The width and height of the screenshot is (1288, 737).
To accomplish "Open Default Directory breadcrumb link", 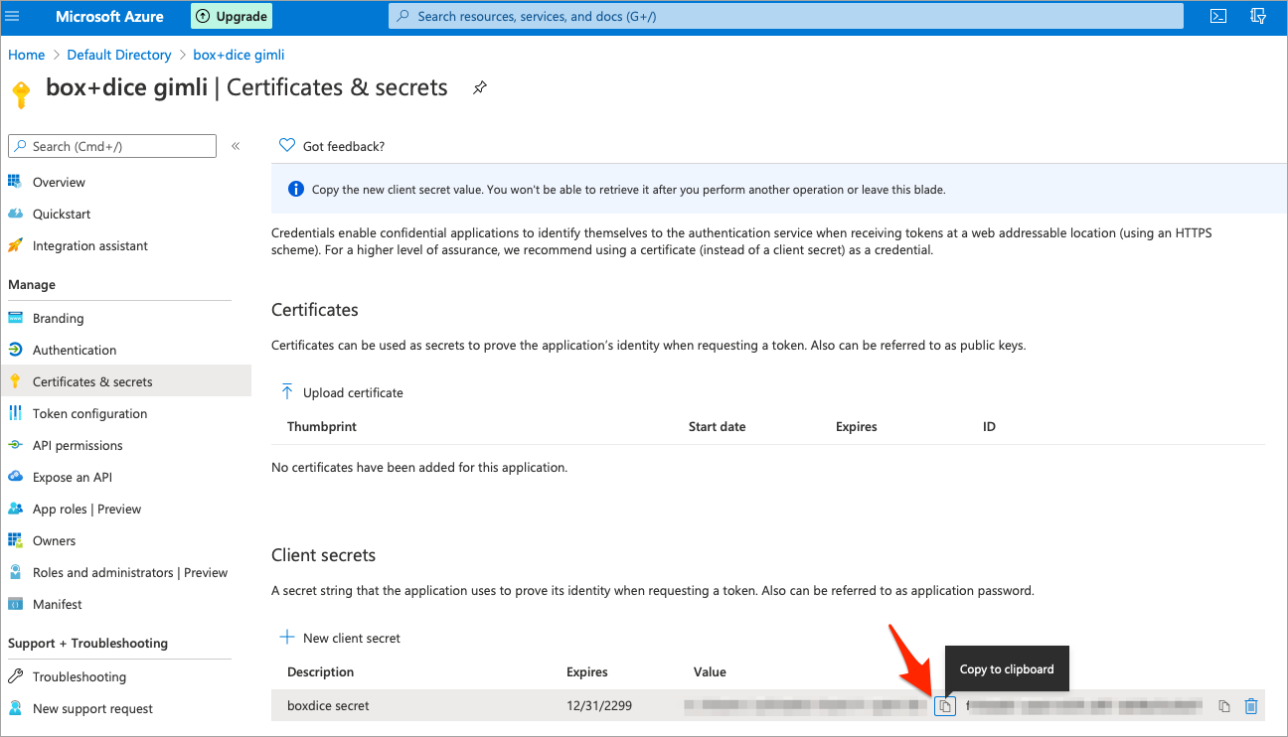I will (119, 55).
